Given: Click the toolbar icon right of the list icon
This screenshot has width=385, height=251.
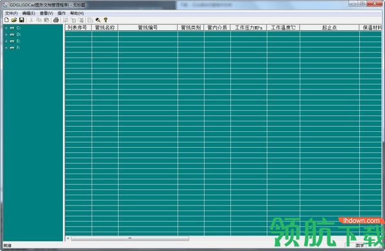Looking at the screenshot, I should coord(73,20).
